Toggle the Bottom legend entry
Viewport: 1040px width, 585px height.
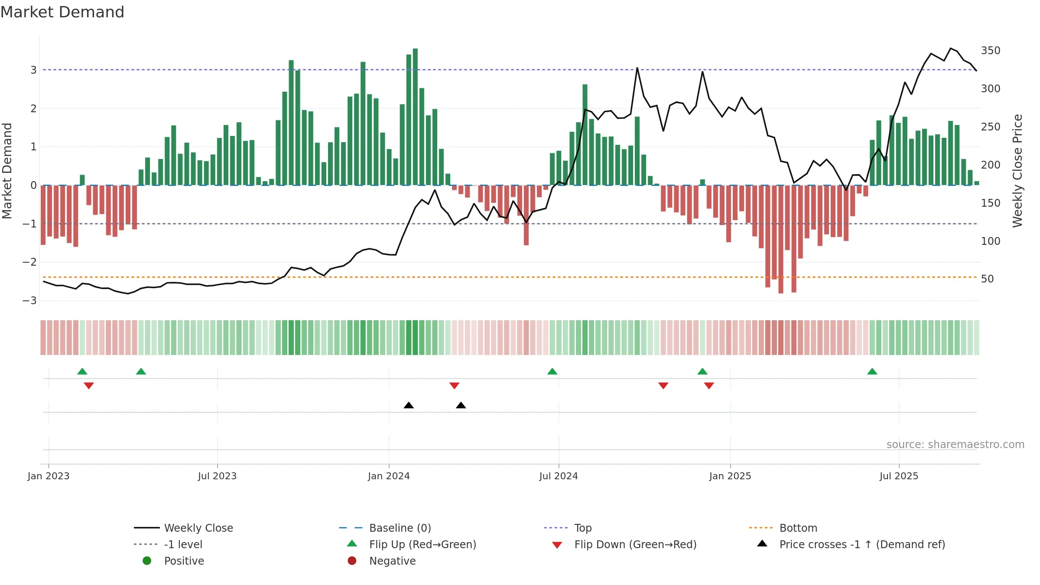click(x=783, y=528)
